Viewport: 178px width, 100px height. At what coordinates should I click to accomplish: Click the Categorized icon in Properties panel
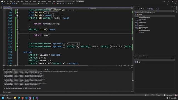click(135, 62)
